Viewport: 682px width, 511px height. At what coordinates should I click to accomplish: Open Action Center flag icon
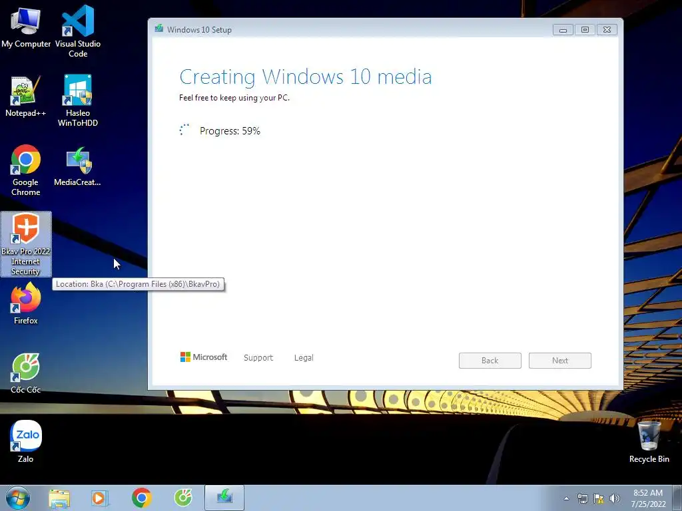(599, 498)
